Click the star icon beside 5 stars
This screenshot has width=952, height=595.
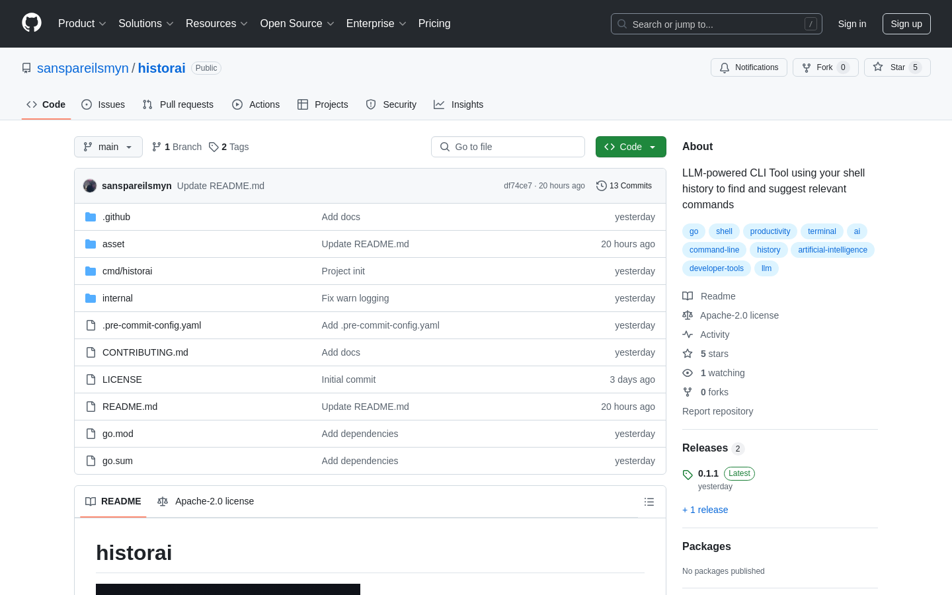688,354
